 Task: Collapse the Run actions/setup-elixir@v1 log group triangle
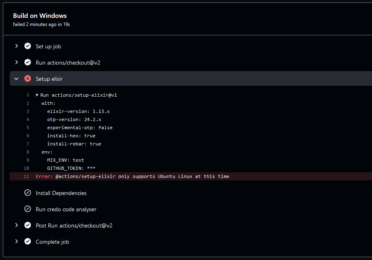click(37, 95)
